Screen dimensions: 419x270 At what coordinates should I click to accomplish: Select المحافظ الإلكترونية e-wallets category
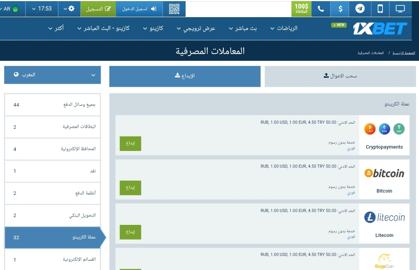click(53, 149)
